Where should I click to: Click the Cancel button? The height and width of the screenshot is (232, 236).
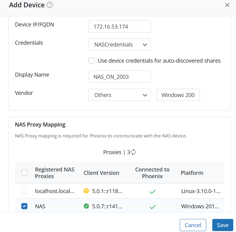click(x=193, y=225)
